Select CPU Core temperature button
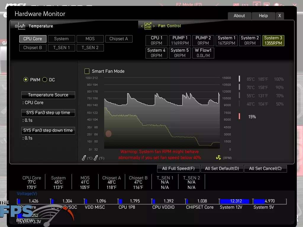This screenshot has width=303, height=227. click(33, 39)
